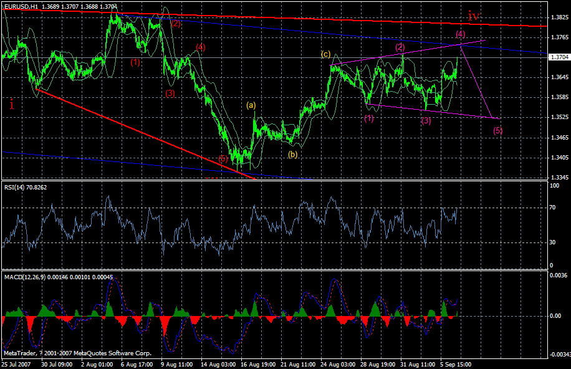Screen dimensions: 571x369
Task: Click the 6 Aug 17:00 time label
Action: 137,364
